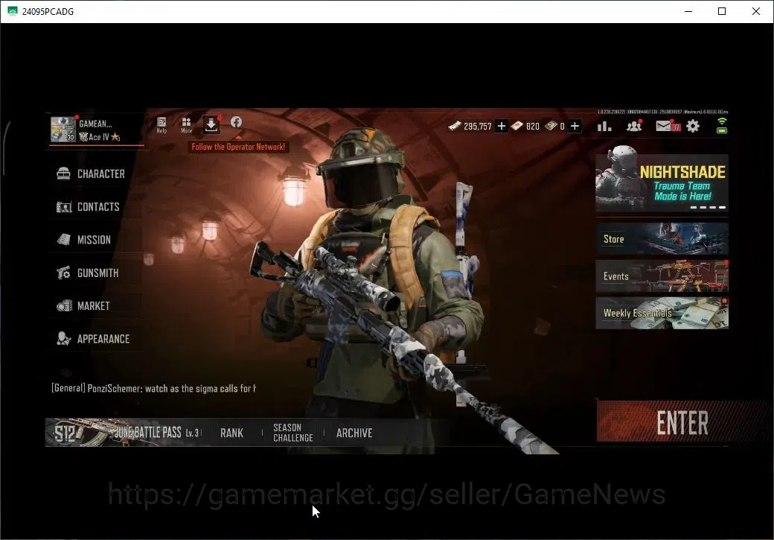Screen dimensions: 774x540
Task: Click the gold bond currency icon
Action: pos(551,126)
